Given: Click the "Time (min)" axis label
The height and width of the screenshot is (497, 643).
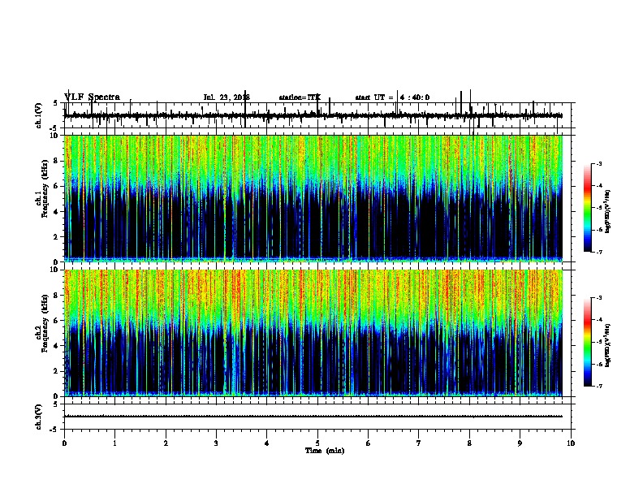Looking at the screenshot, I should coord(325,451).
